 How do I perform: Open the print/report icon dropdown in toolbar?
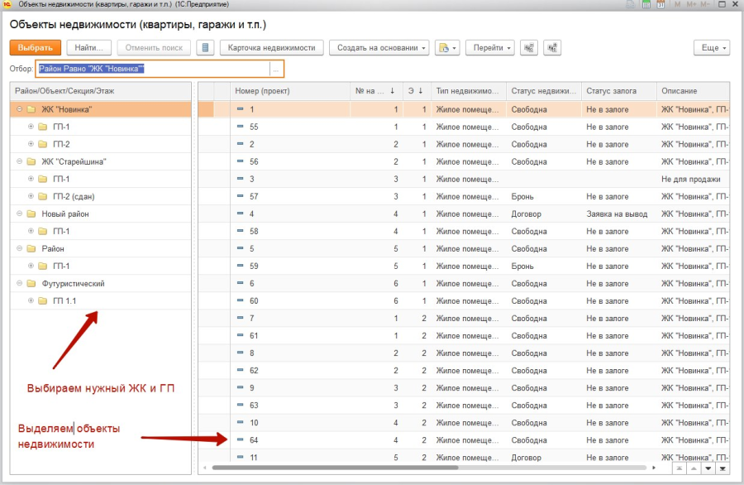(x=446, y=48)
